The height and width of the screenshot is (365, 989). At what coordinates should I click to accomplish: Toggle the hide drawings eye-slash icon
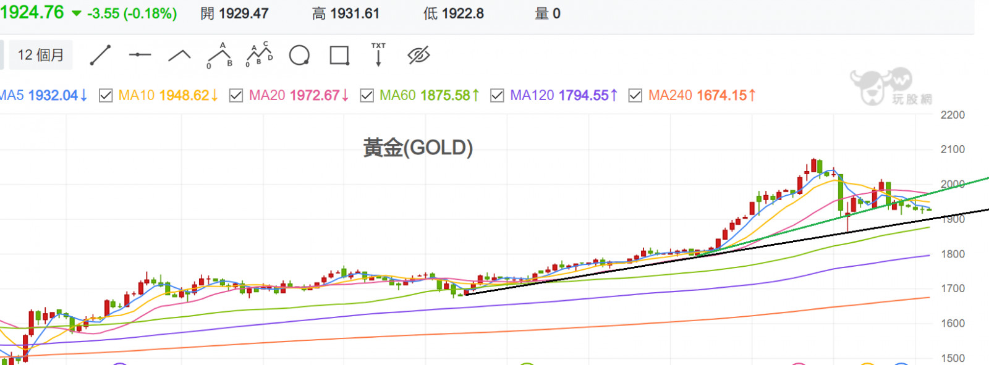tap(418, 56)
